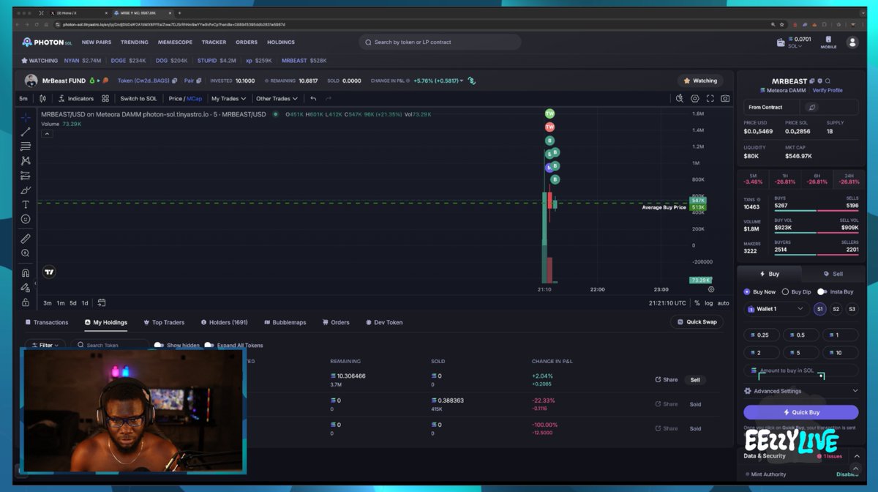Screen dimensions: 878x492
Task: Toggle percent scale on chart
Action: [x=697, y=303]
